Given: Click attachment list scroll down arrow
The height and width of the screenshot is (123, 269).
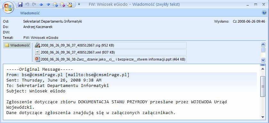Looking at the screenshot, I should [263, 60].
